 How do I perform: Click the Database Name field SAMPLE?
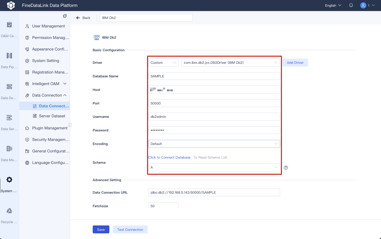214,76
